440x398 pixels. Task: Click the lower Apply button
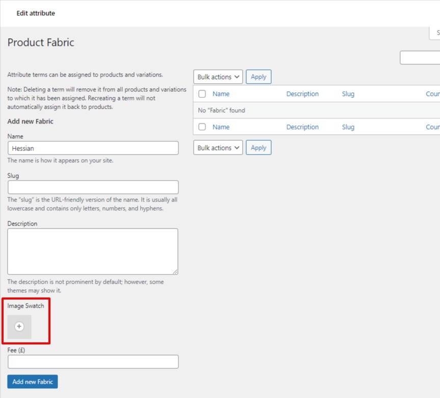[258, 147]
